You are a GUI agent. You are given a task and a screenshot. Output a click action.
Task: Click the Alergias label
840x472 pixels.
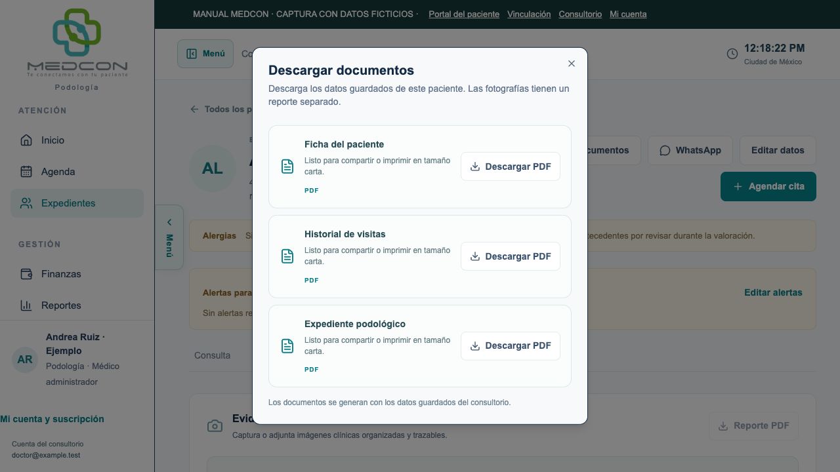[219, 236]
